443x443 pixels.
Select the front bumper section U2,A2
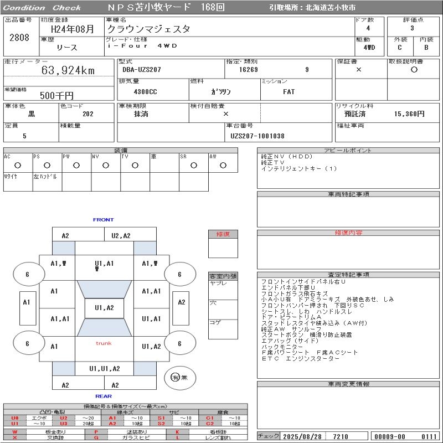point(121,235)
